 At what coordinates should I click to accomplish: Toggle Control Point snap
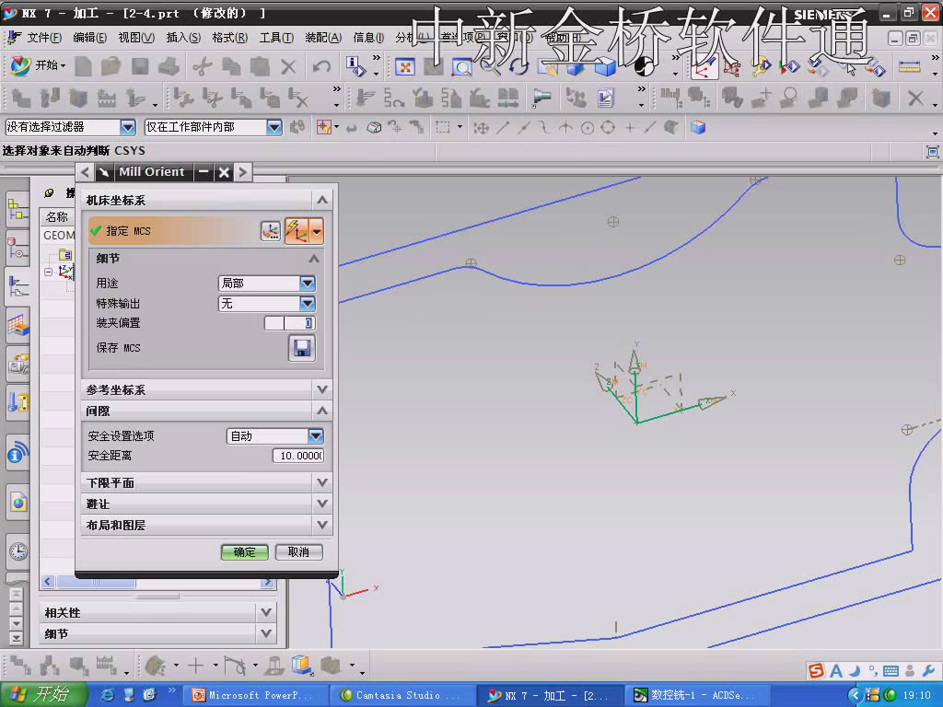545,127
